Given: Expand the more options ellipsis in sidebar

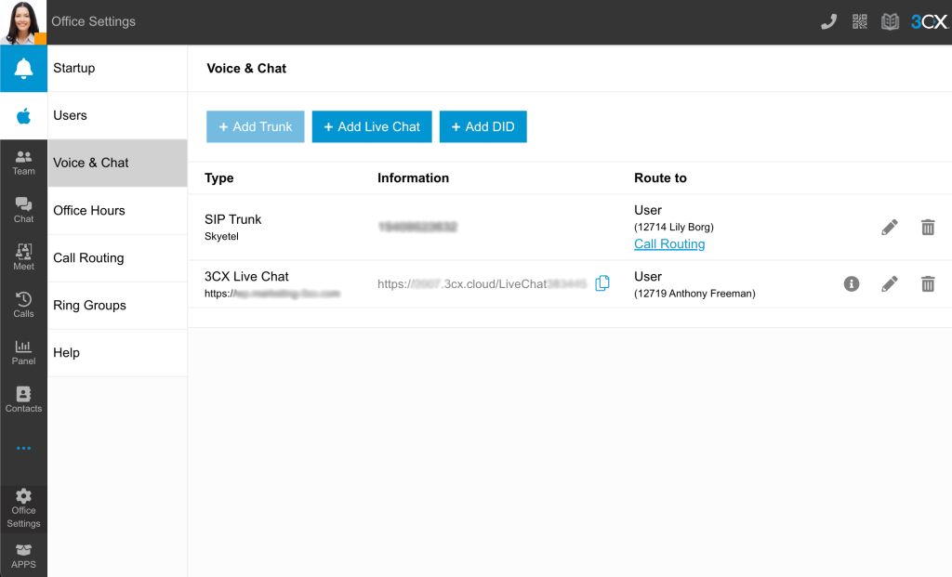Looking at the screenshot, I should (x=23, y=447).
